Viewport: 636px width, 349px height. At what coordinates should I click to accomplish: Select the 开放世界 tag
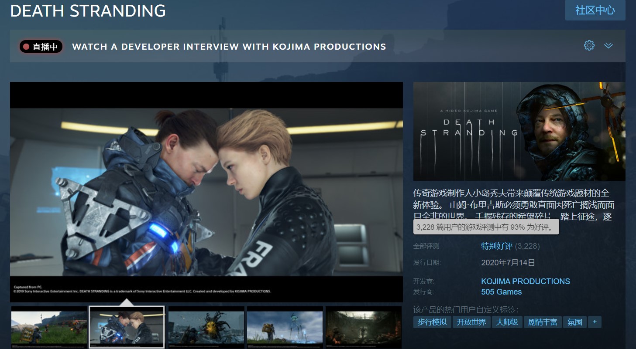tap(471, 322)
